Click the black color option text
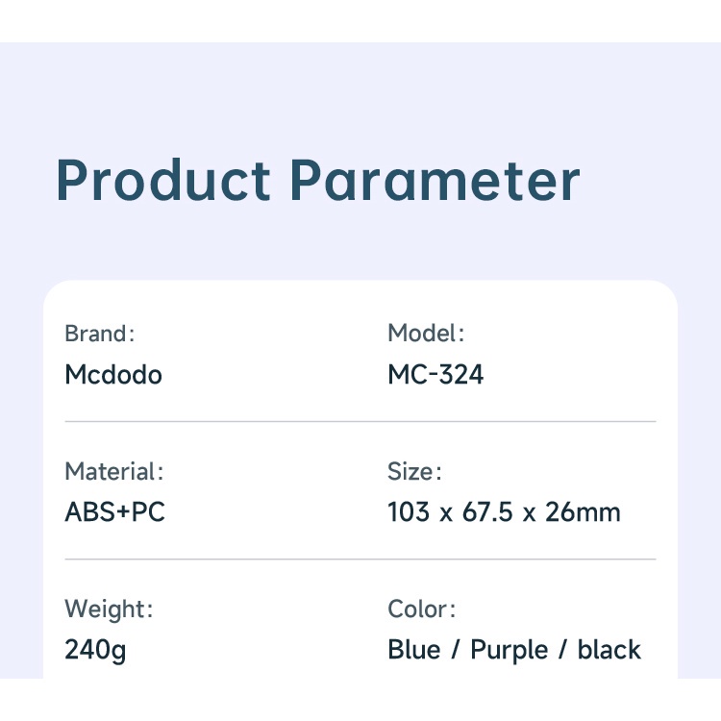 tap(609, 650)
